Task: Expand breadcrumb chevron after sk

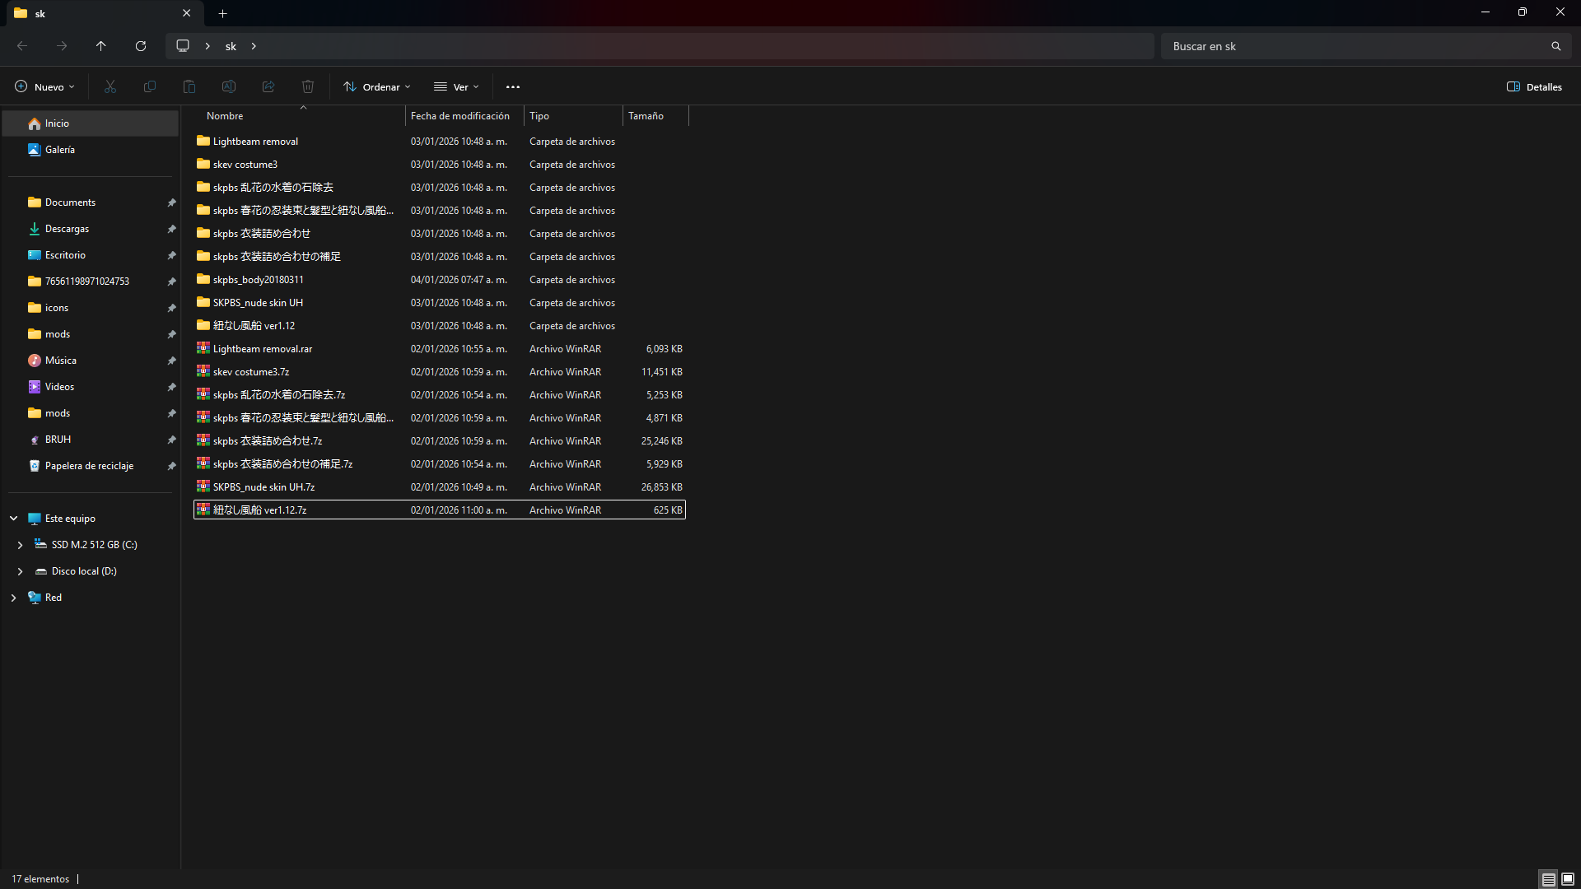Action: 254,46
